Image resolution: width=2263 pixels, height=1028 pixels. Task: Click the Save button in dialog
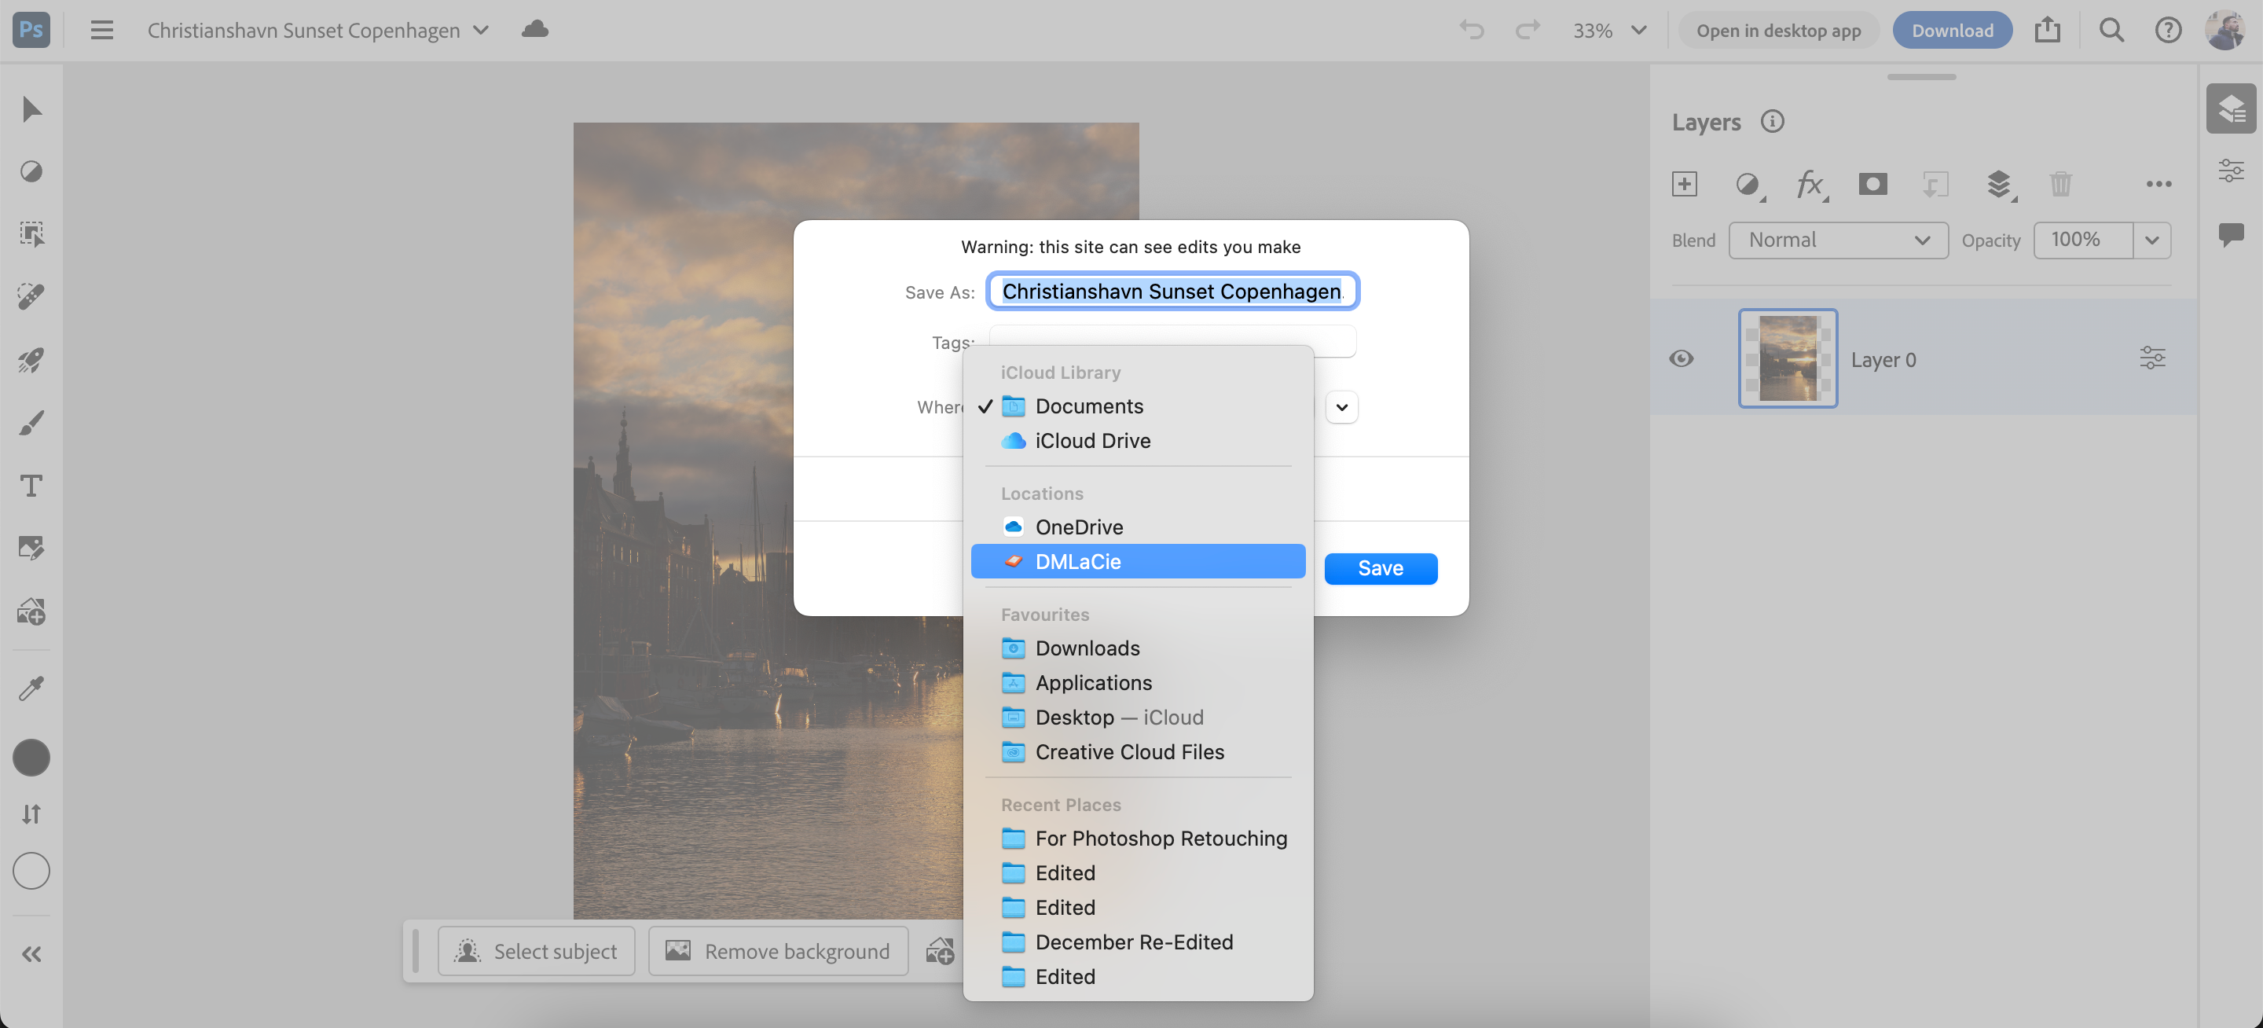click(x=1380, y=568)
